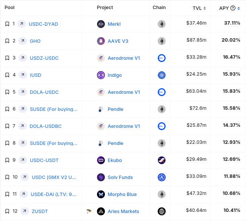Show the APY help tooltip icon
The image size is (246, 221).
coord(233,8)
